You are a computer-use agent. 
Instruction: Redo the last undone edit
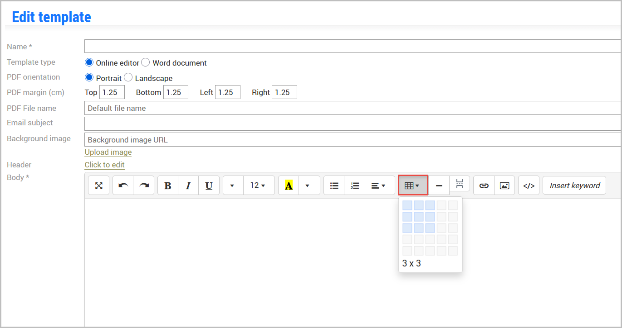144,185
